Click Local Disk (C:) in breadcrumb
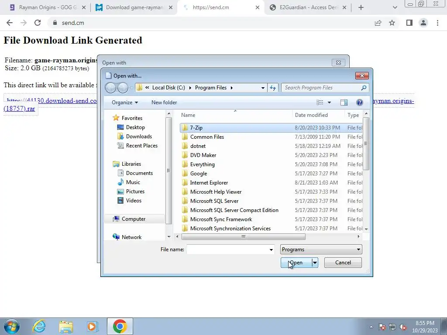The width and height of the screenshot is (447, 335). (168, 88)
